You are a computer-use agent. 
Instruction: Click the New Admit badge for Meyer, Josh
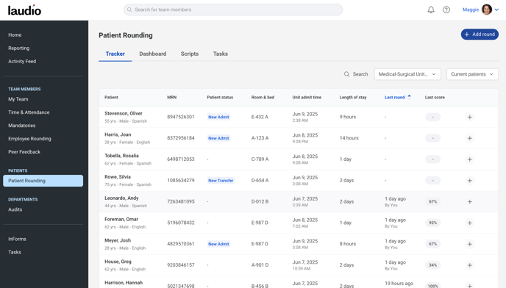point(218,244)
